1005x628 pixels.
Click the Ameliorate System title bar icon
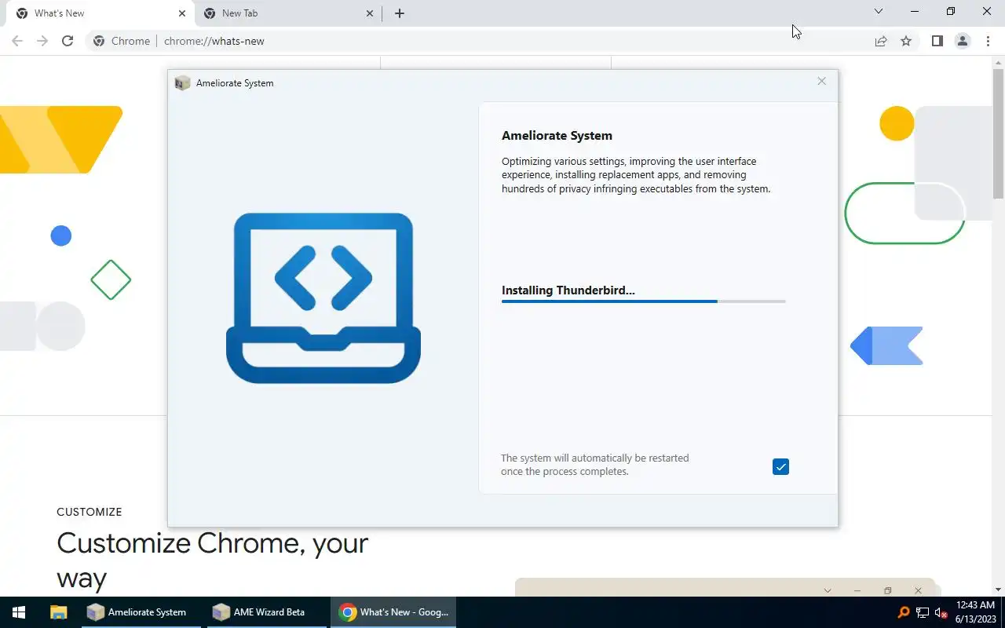(x=182, y=83)
